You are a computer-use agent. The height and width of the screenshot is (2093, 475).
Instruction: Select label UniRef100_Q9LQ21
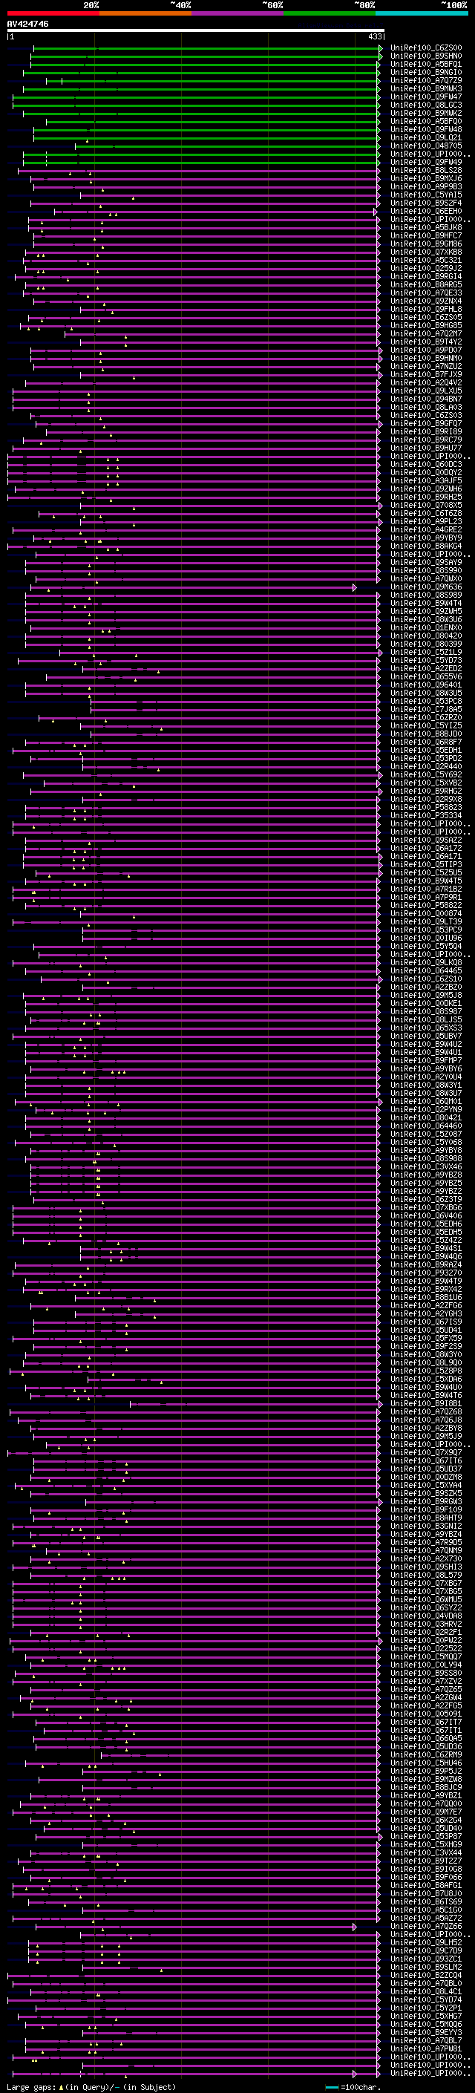pyautogui.click(x=426, y=138)
